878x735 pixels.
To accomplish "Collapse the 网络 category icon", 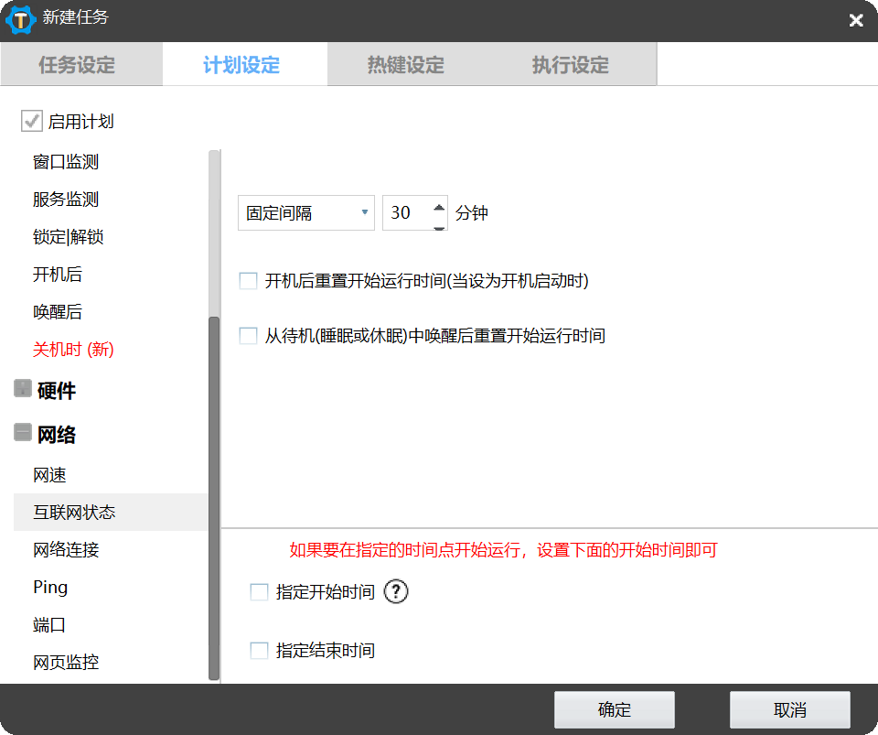I will point(23,433).
